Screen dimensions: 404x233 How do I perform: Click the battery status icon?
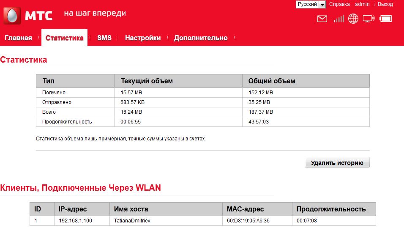385,19
